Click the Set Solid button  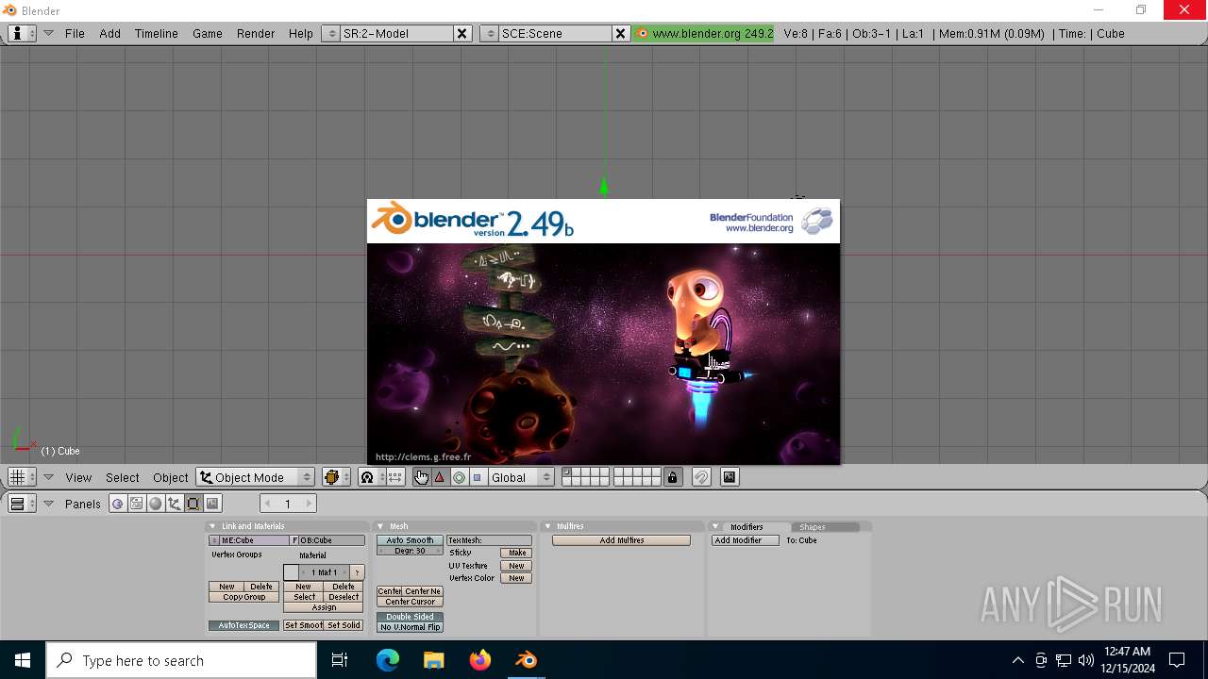pos(344,625)
